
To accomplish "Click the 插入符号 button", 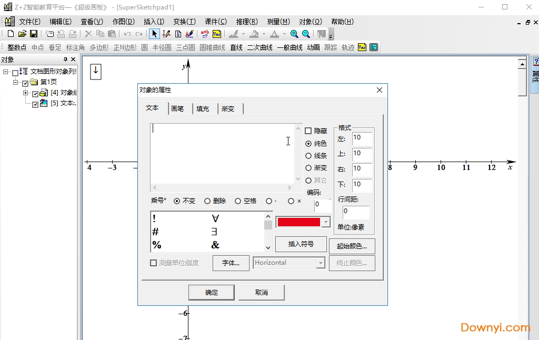I will (301, 244).
